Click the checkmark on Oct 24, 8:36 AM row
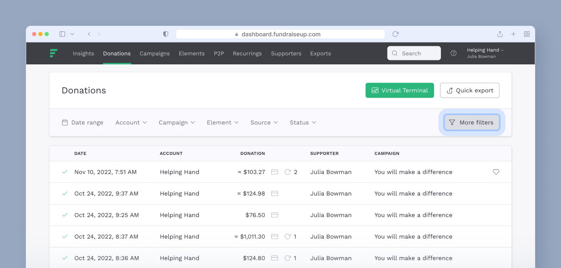 click(x=64, y=258)
